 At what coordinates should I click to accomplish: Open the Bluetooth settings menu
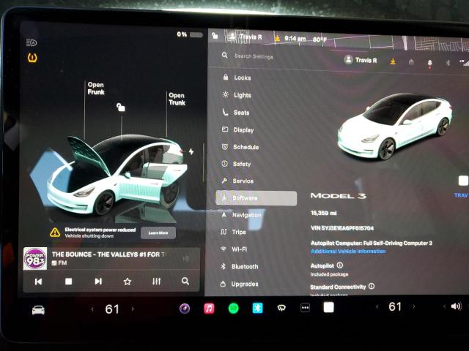click(x=239, y=266)
